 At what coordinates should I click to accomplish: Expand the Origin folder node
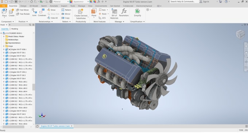[x=4, y=46]
